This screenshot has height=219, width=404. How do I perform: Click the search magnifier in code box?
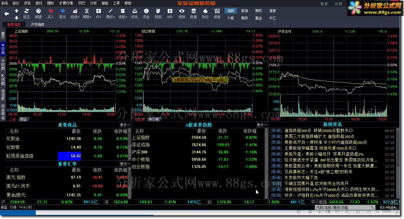pyautogui.click(x=373, y=208)
